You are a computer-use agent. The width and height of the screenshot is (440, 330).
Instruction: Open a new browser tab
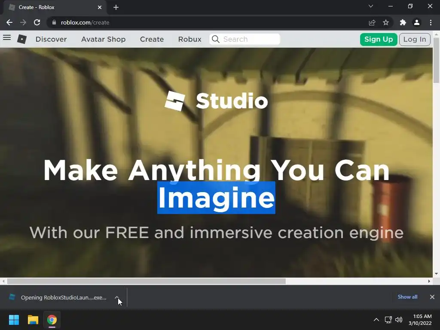click(116, 7)
